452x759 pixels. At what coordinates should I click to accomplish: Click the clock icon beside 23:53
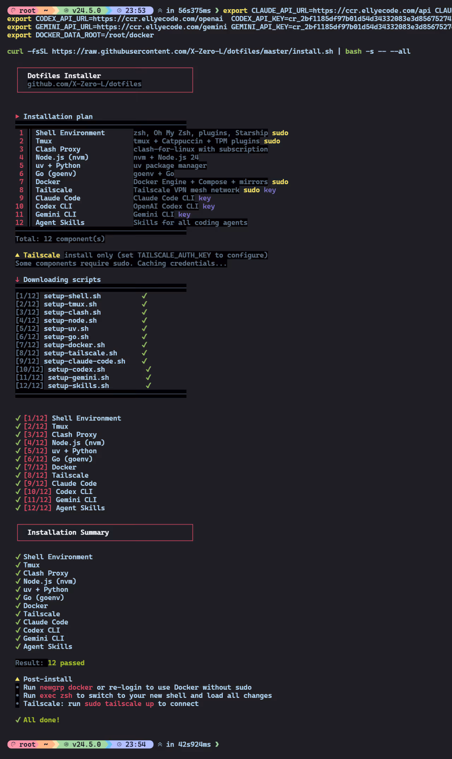[119, 11]
